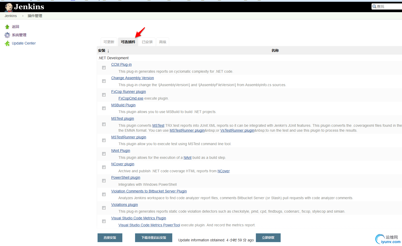Click the Jenkins breadcrumb link
The image size is (402, 246).
tap(11, 16)
